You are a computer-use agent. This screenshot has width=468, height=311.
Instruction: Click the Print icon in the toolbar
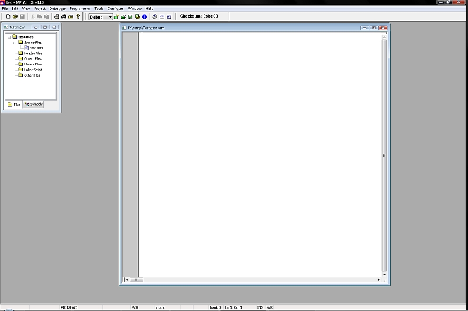coord(57,17)
